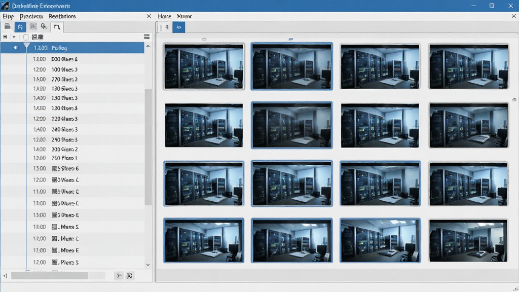Click the stacked-lines icon in left toolbar
This screenshot has width=519, height=292.
[x=7, y=26]
